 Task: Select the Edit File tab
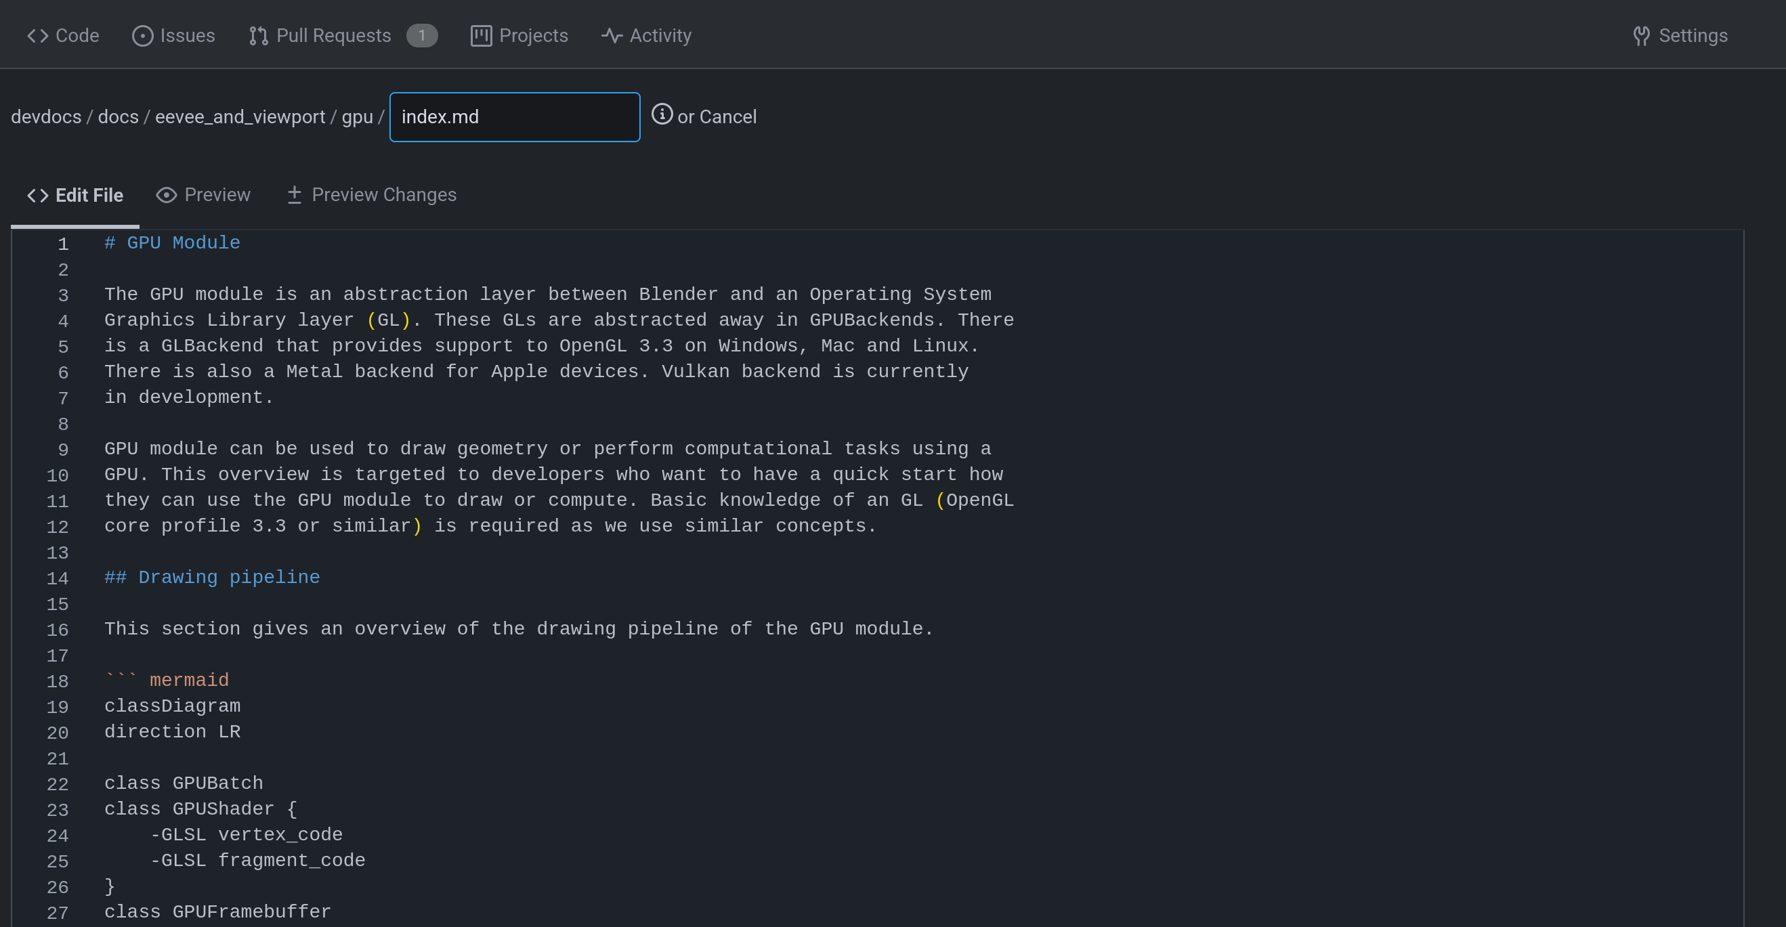click(76, 196)
